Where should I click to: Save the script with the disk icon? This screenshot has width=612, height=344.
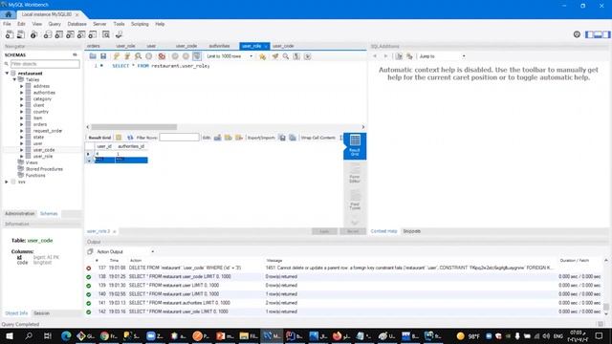[x=103, y=56]
